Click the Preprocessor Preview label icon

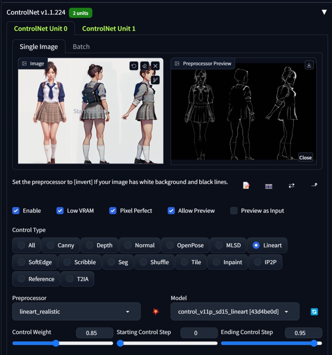pyautogui.click(x=177, y=64)
